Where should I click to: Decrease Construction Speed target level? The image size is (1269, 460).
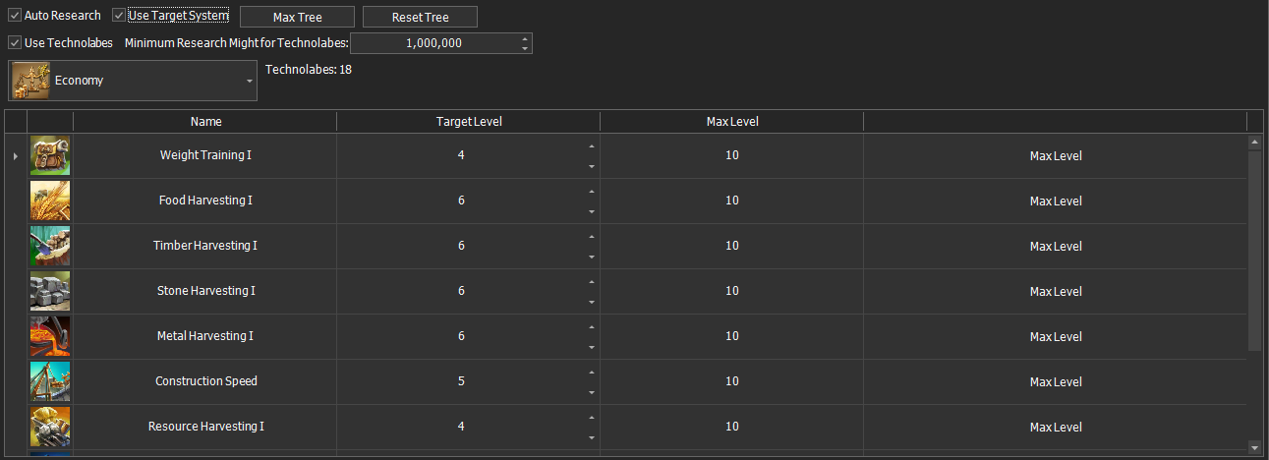point(591,392)
